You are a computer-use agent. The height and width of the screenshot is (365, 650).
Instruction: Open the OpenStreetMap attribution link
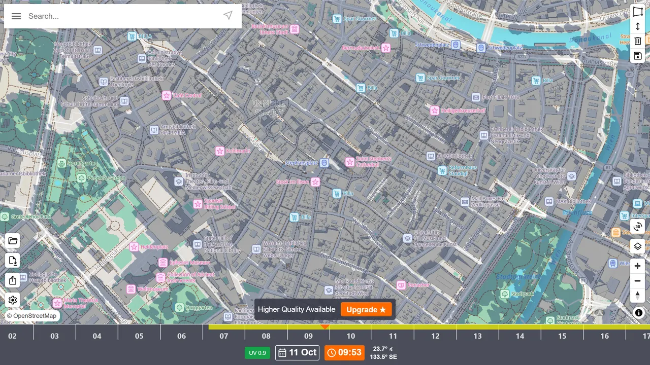(x=35, y=316)
